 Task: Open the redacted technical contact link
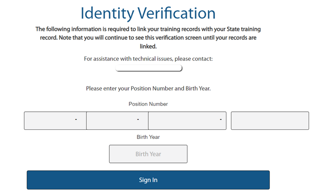pos(148,68)
